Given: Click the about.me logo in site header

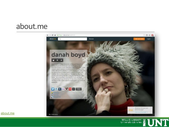Looking at the screenshot, I should (53, 39).
